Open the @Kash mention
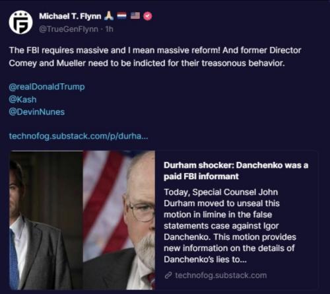330x294 pixels. (x=22, y=100)
